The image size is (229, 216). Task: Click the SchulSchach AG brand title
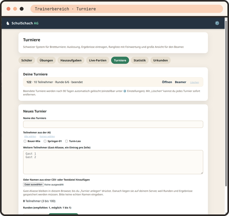coord(25,23)
